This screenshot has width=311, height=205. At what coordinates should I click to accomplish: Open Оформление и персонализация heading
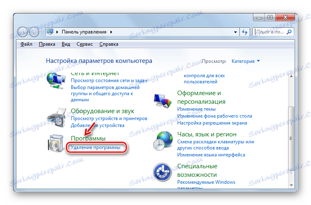point(201,97)
